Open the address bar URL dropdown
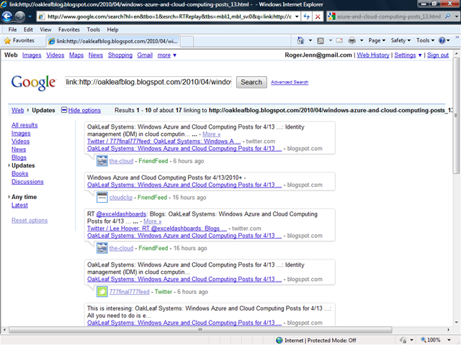461x345 pixels. coord(297,17)
